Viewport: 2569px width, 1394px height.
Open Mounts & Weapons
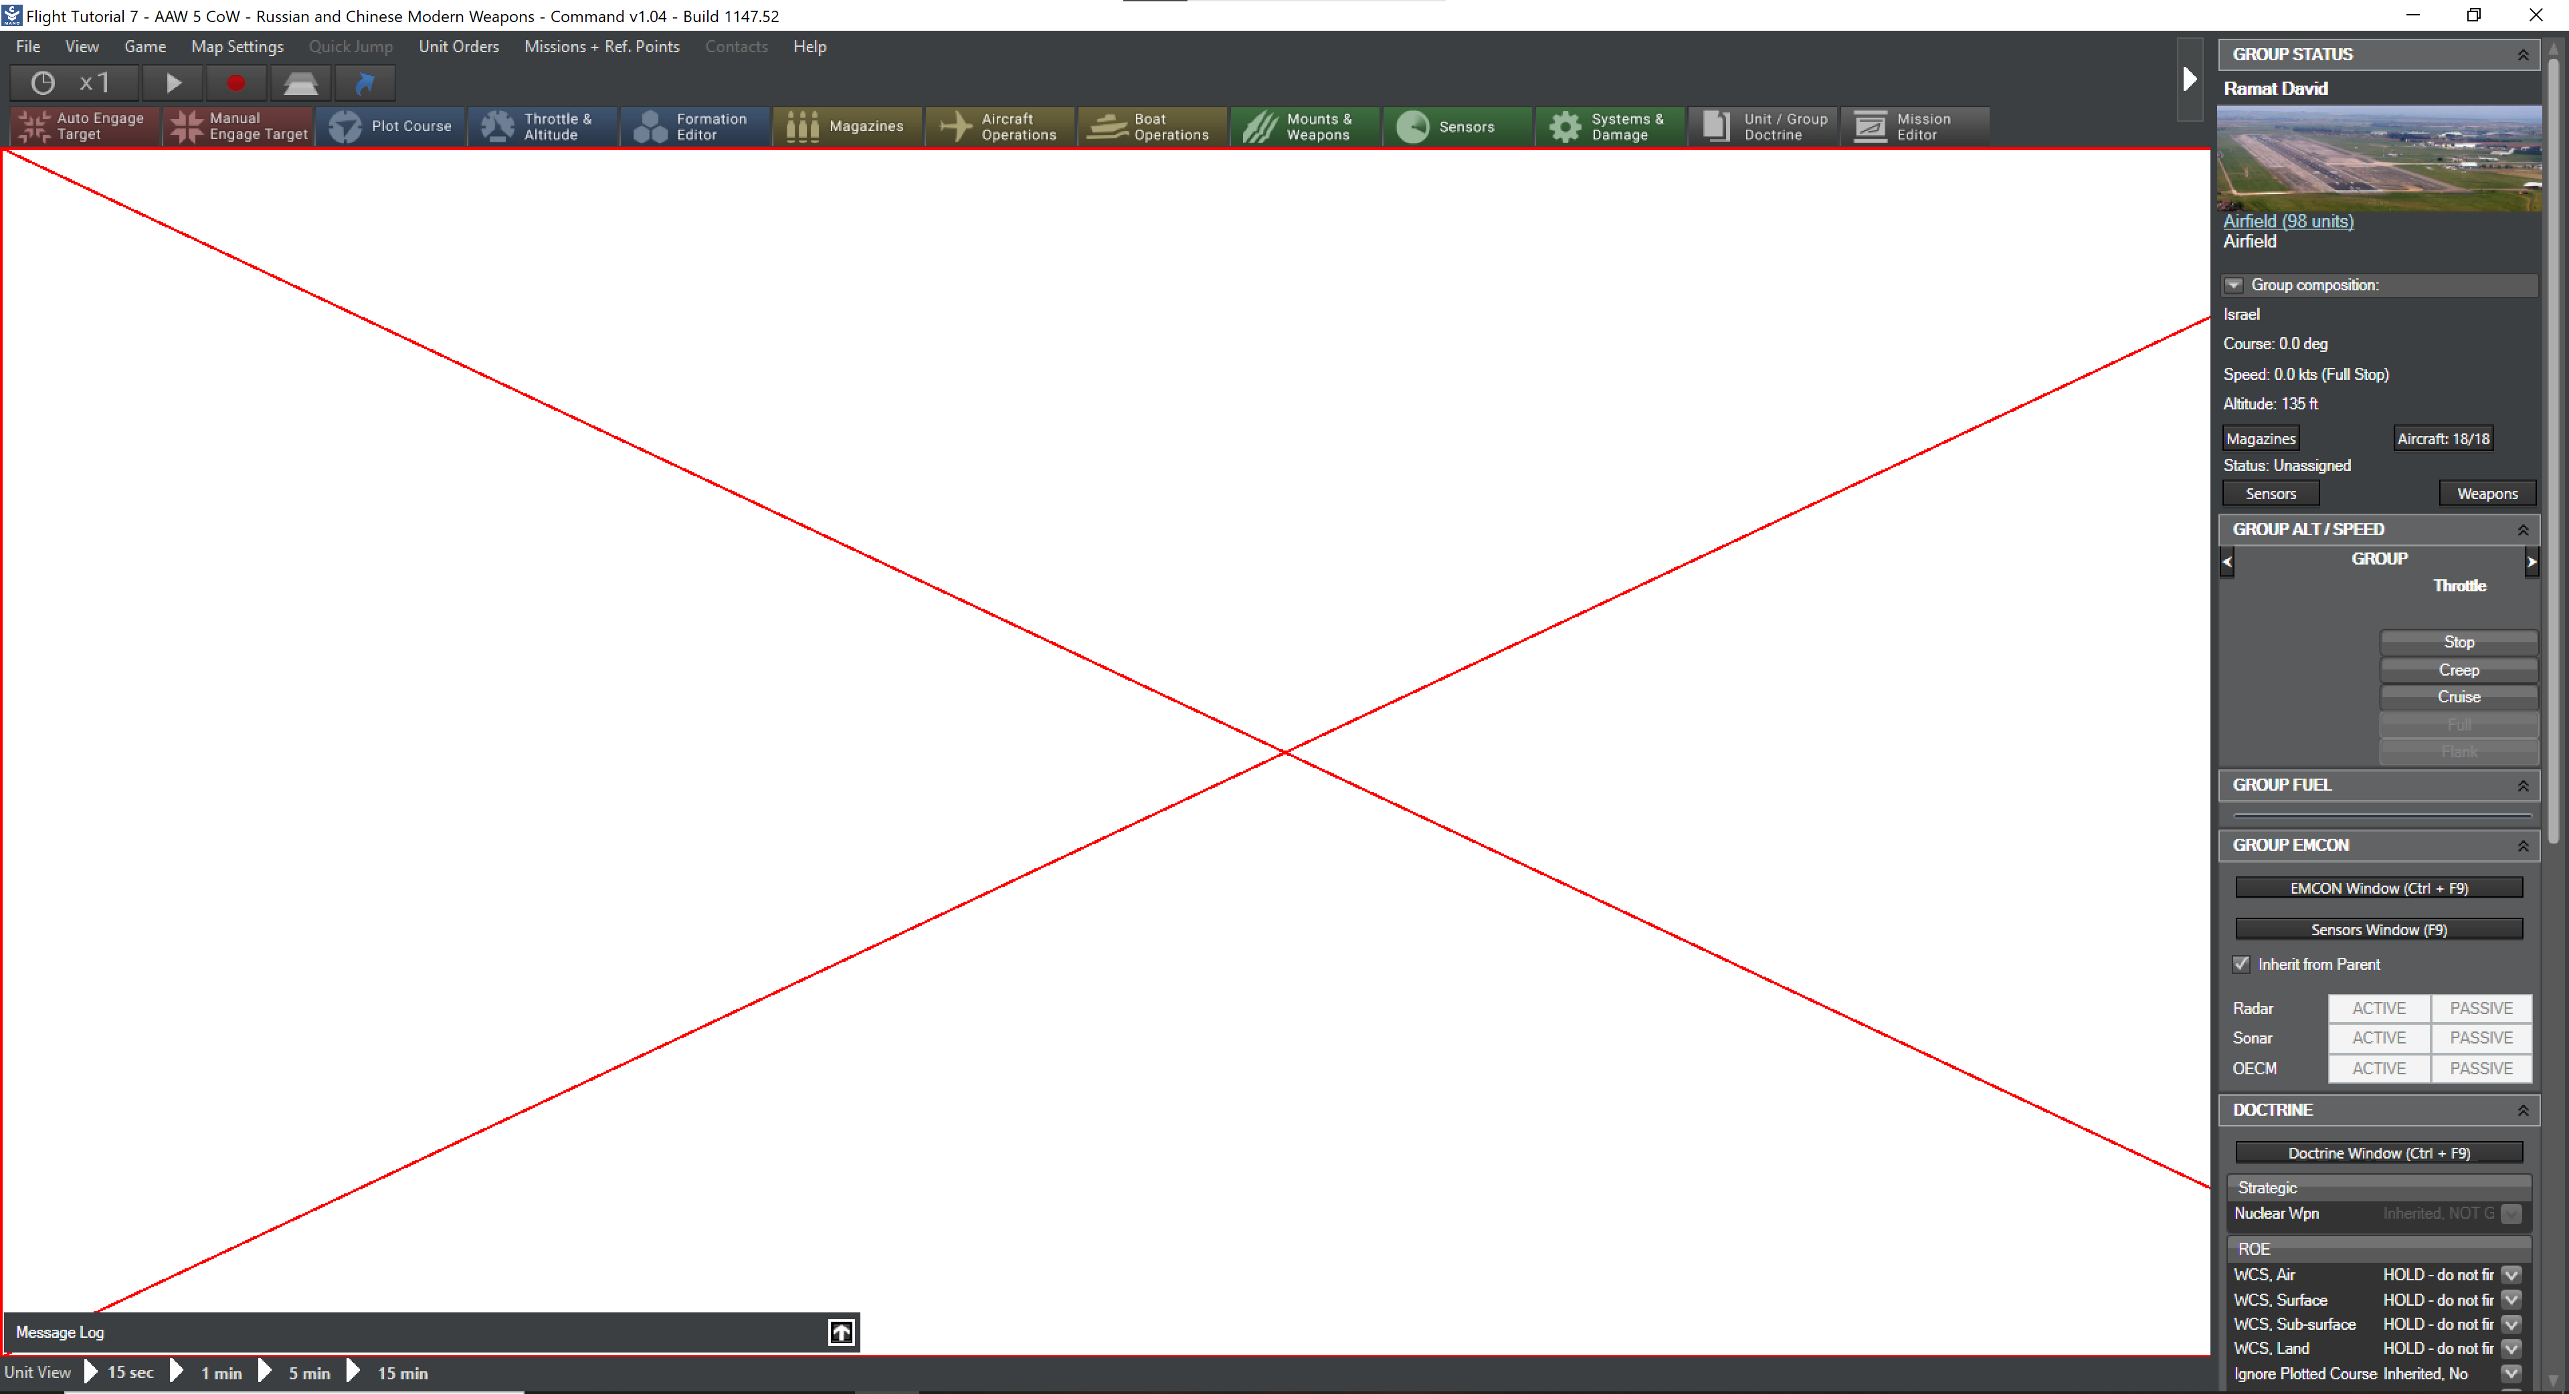coord(1307,126)
